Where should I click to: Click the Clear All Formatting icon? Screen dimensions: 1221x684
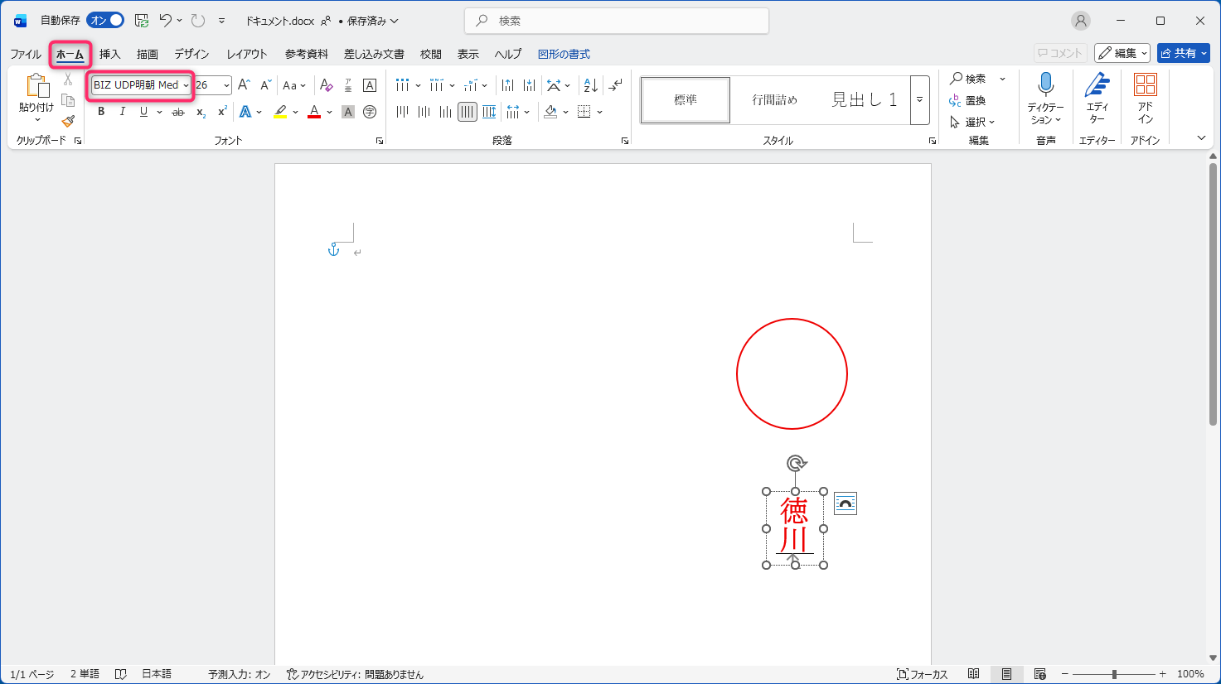pos(326,85)
